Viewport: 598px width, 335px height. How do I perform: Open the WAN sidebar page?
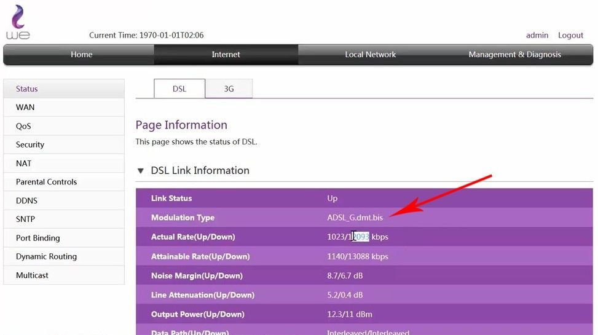point(64,107)
